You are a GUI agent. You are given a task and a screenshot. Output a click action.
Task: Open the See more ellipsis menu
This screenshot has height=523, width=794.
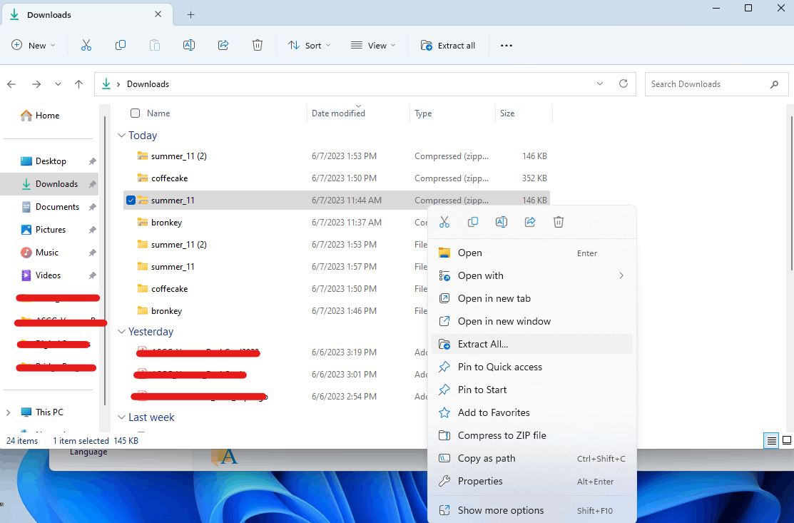(507, 45)
